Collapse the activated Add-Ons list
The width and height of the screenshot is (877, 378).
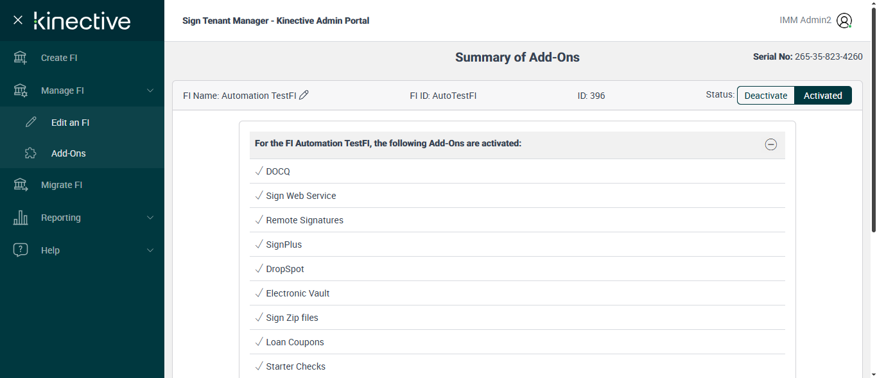click(x=770, y=144)
